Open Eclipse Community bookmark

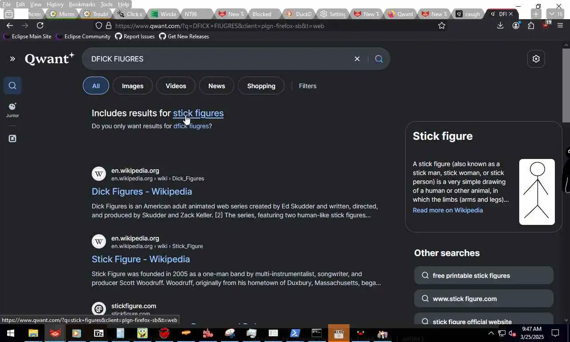click(83, 37)
